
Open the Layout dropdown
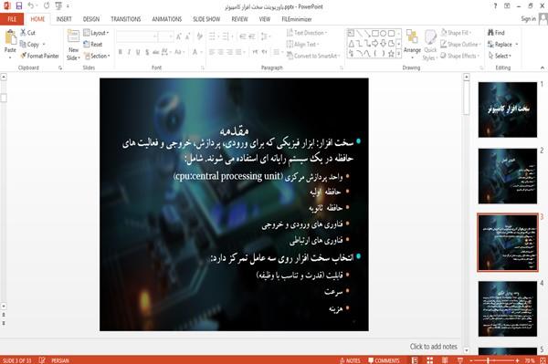[97, 33]
